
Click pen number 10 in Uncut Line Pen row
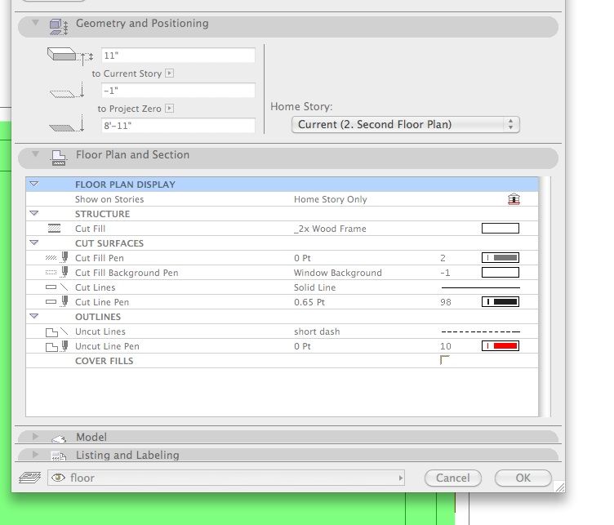coord(446,346)
